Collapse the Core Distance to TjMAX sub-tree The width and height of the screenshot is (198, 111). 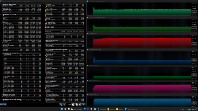[x=2, y=66]
